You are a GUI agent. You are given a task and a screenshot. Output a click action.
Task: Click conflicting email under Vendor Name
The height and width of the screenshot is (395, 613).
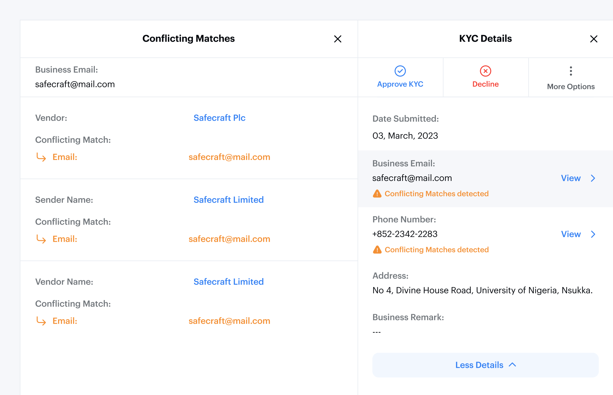coord(229,321)
